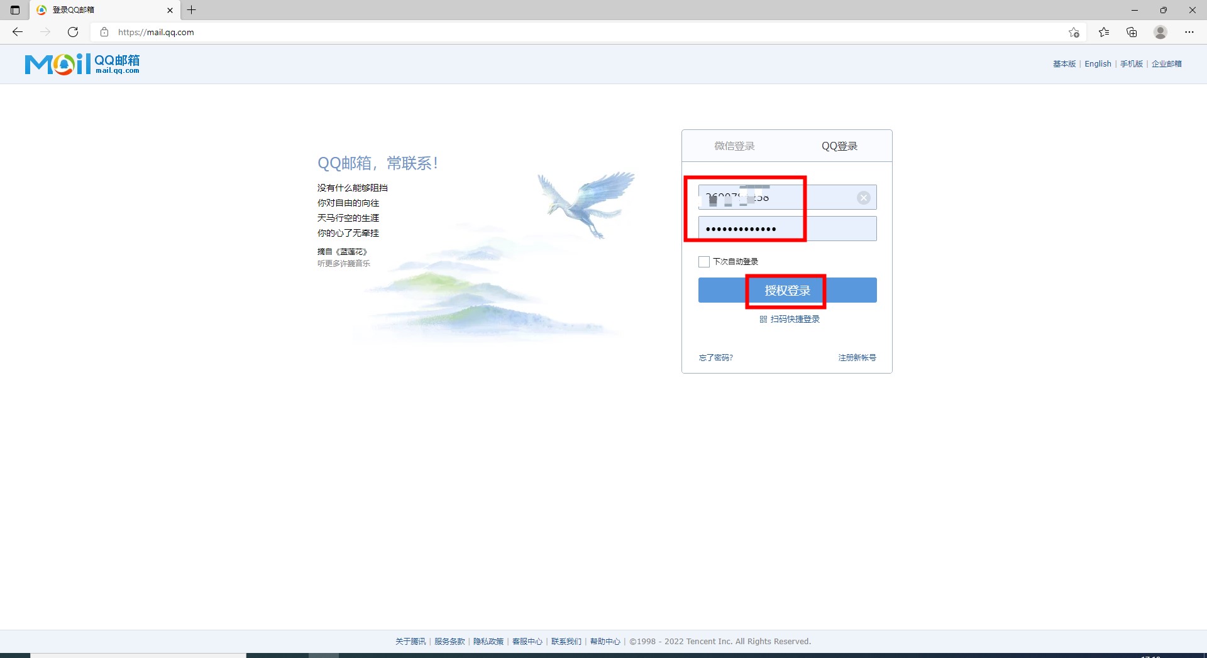The width and height of the screenshot is (1207, 658).
Task: Clear the account number field
Action: pyautogui.click(x=864, y=198)
